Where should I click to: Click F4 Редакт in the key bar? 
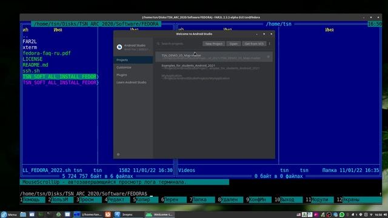[117, 200]
